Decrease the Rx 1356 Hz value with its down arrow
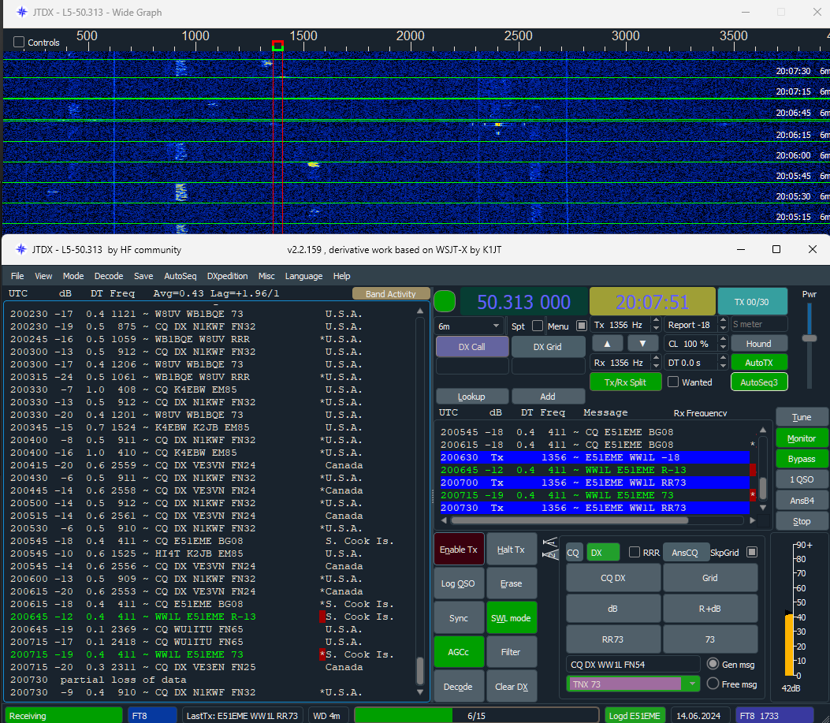This screenshot has height=723, width=830. click(x=656, y=366)
